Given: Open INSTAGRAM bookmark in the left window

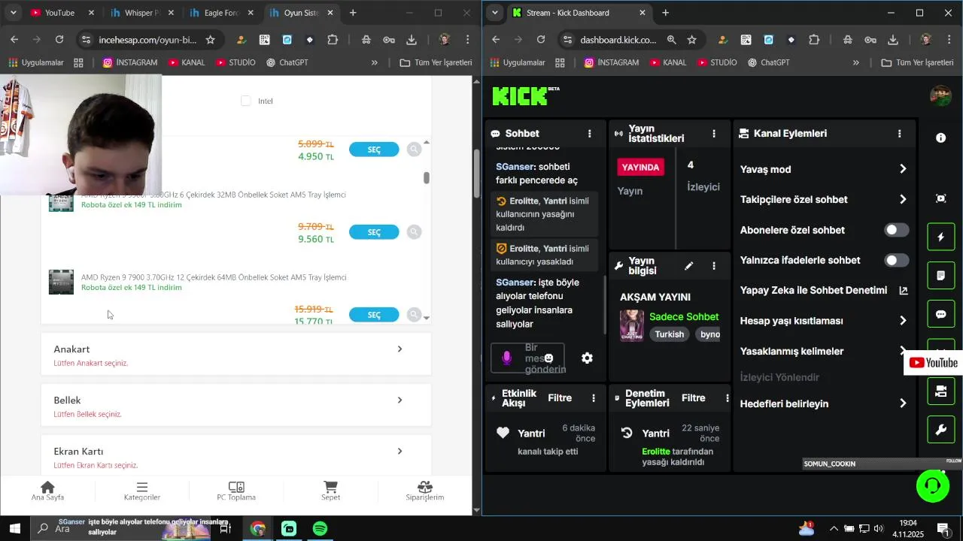Looking at the screenshot, I should [x=129, y=62].
